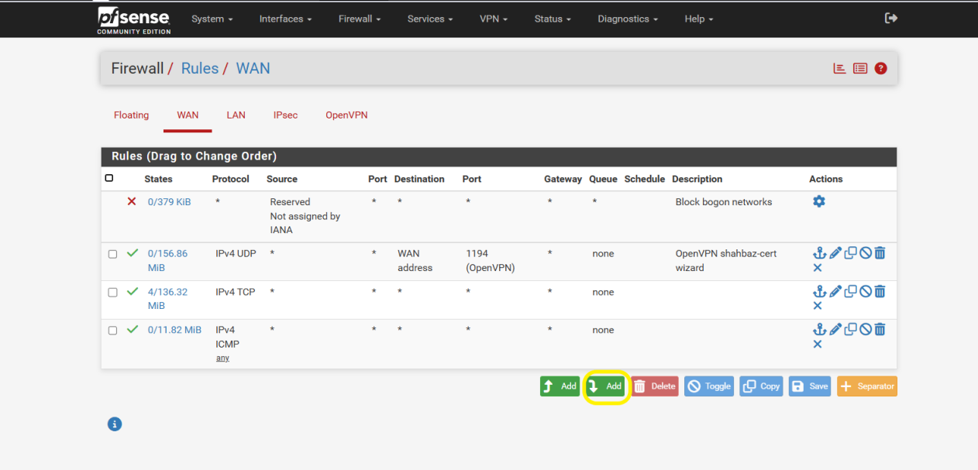
Task: Click the logout icon in the top bar
Action: click(891, 19)
